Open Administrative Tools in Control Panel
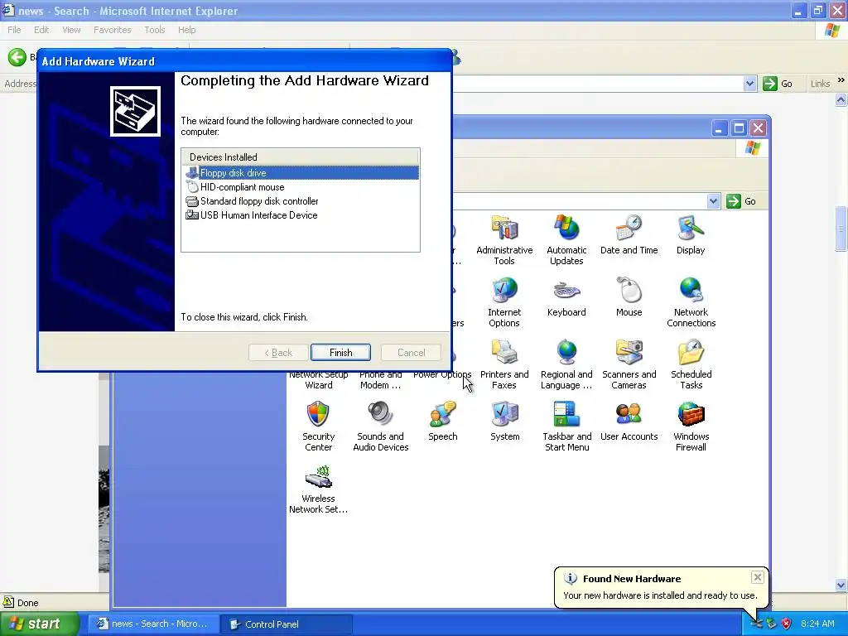This screenshot has width=848, height=636. [x=504, y=239]
